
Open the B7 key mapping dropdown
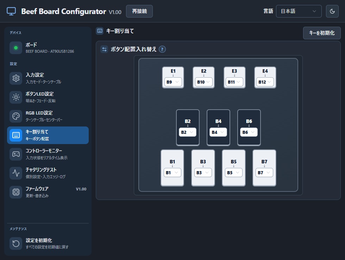click(264, 173)
